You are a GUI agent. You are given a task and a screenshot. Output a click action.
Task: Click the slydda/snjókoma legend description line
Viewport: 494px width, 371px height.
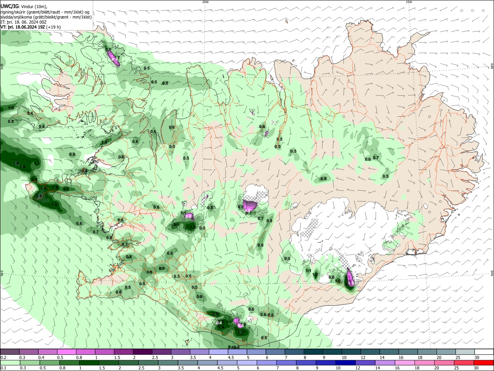(46, 17)
